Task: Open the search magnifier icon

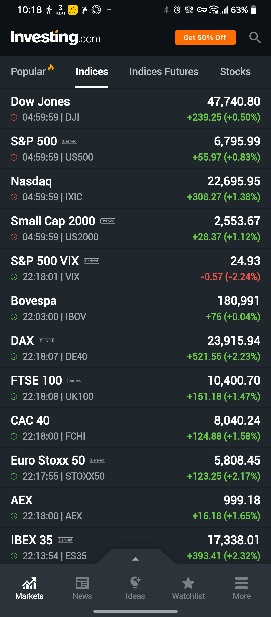Action: [x=255, y=38]
